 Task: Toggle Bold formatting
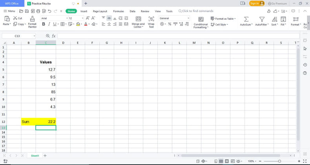(44, 24)
